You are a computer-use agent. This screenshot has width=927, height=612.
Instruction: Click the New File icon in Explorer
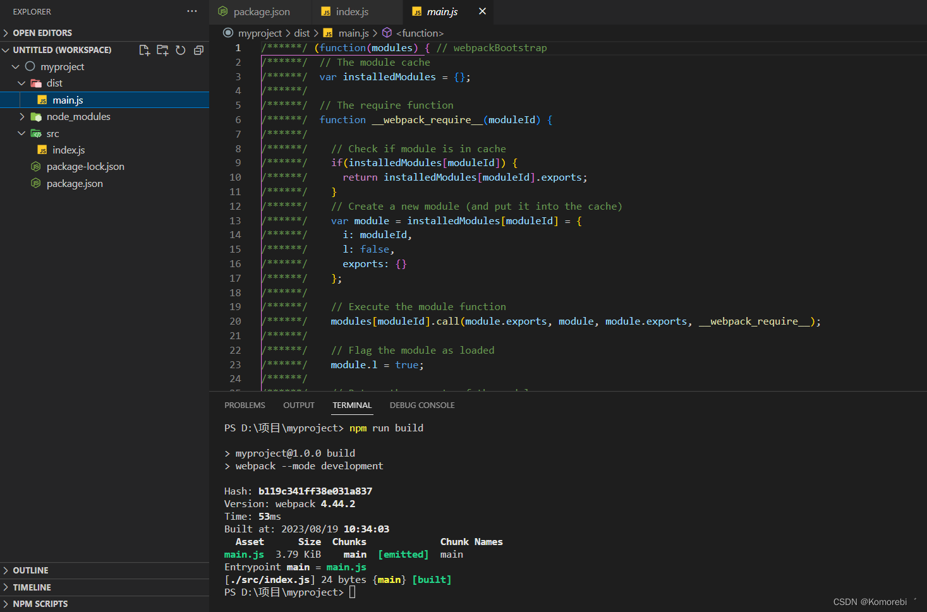144,50
